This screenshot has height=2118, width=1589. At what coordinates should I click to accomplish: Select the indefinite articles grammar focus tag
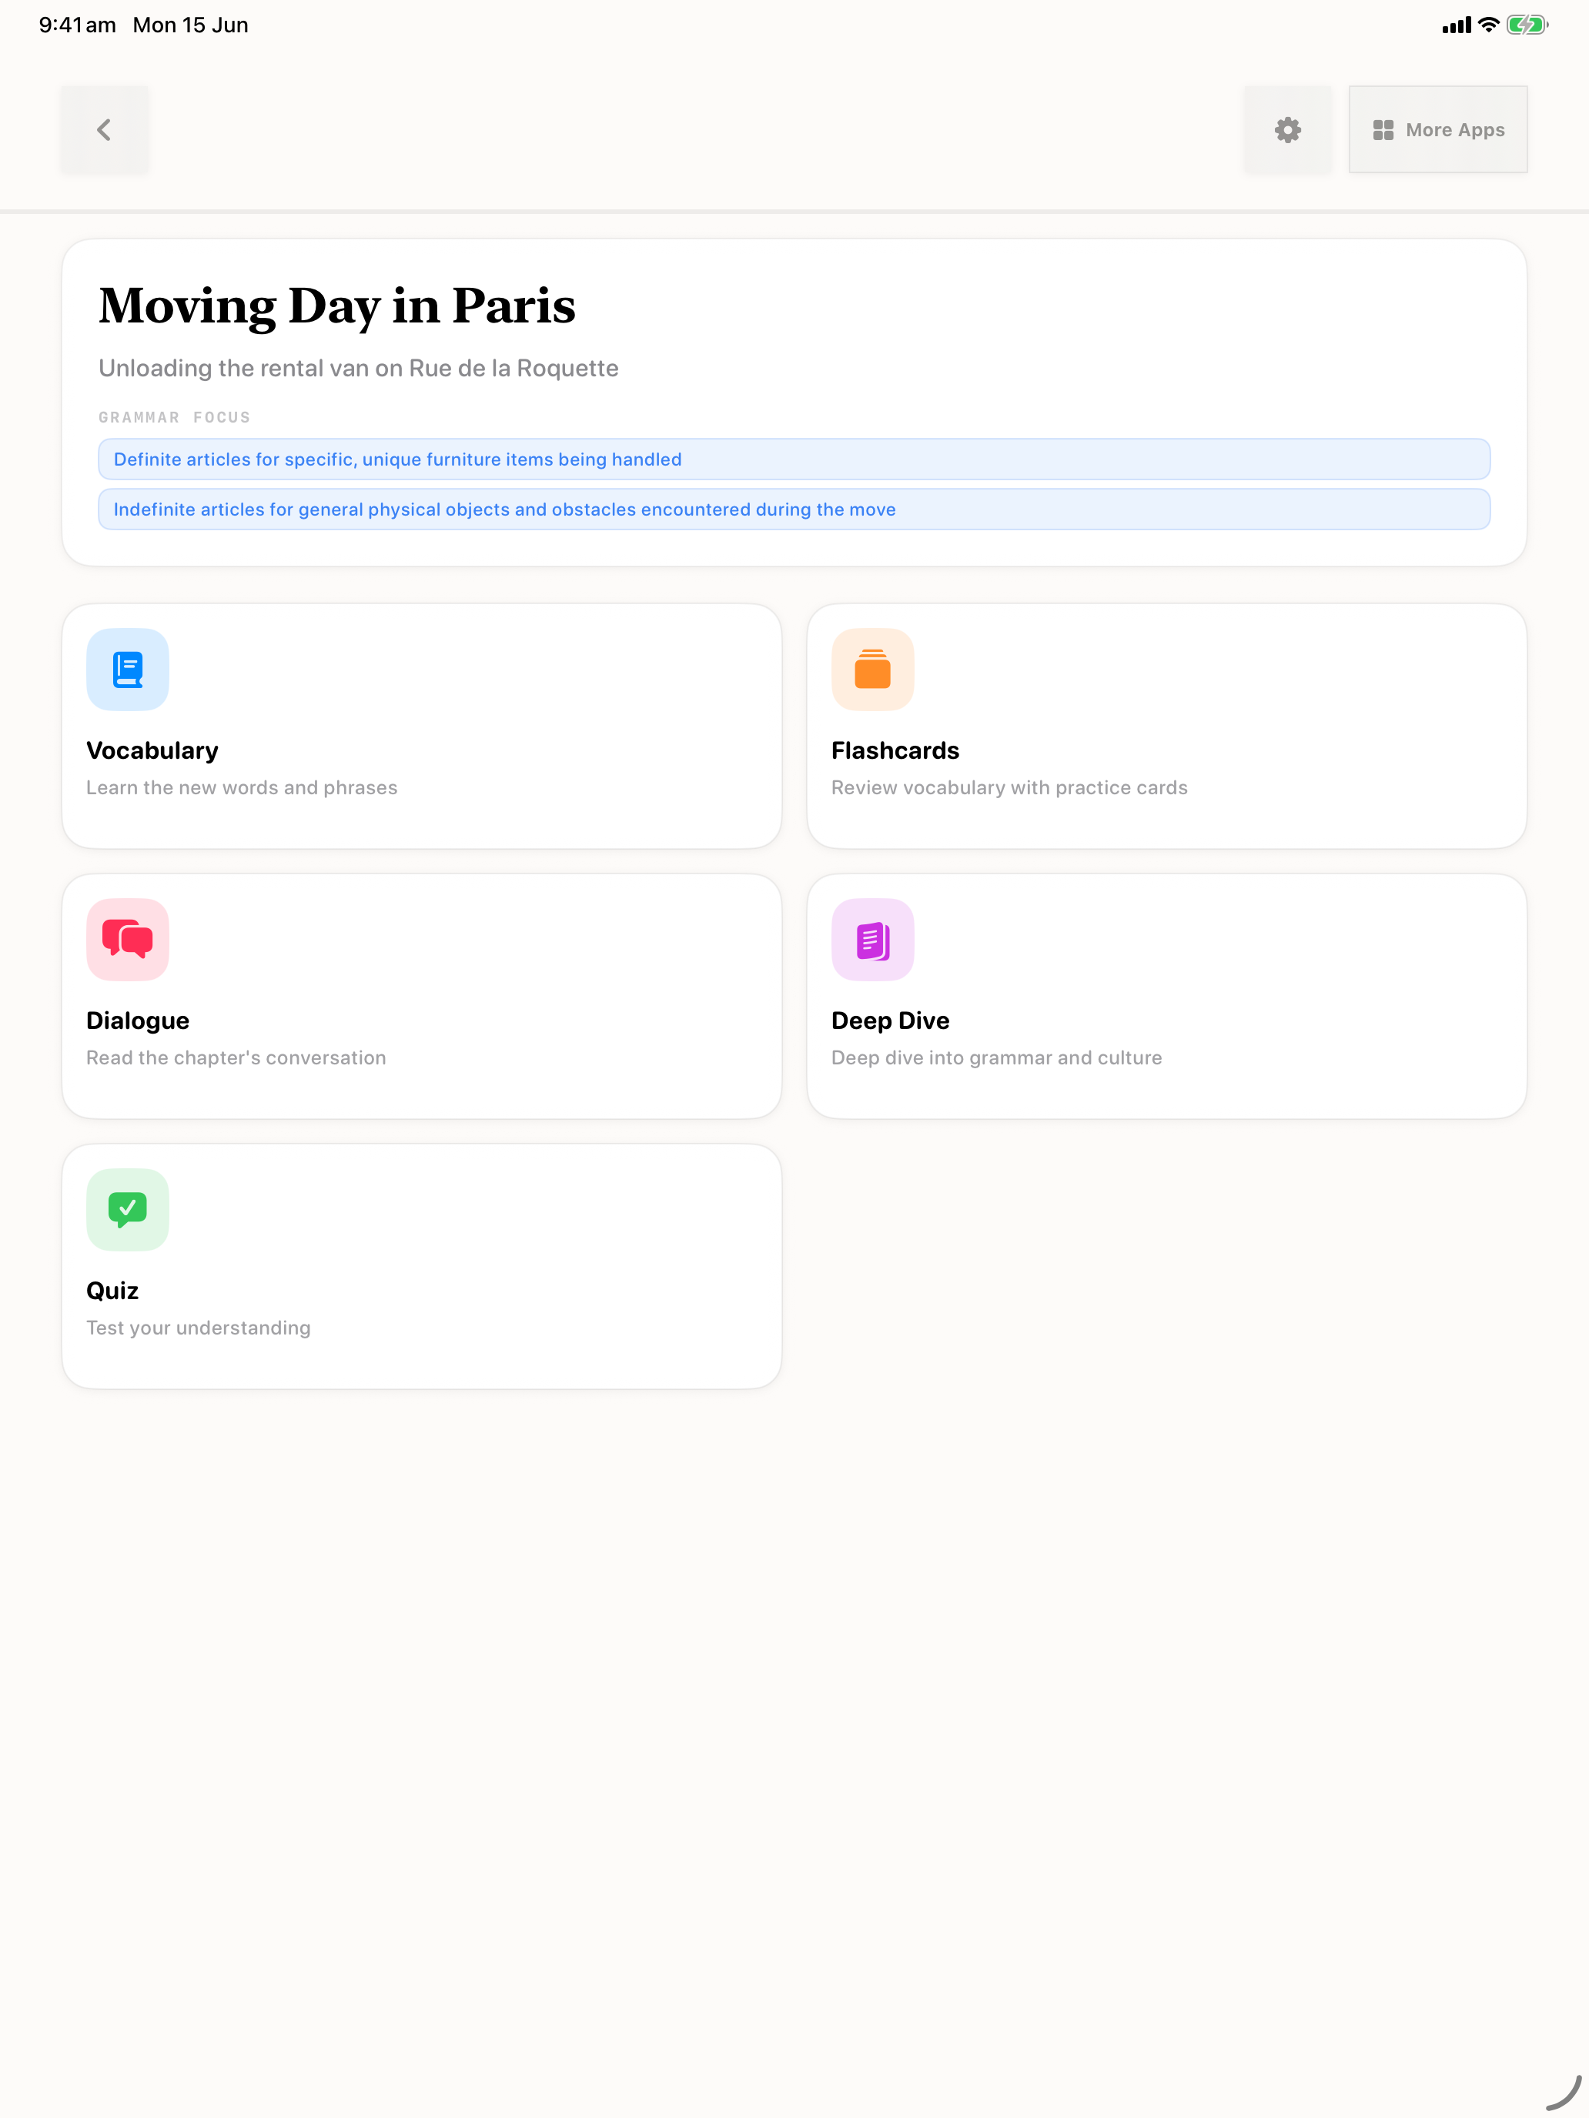pyautogui.click(x=794, y=509)
